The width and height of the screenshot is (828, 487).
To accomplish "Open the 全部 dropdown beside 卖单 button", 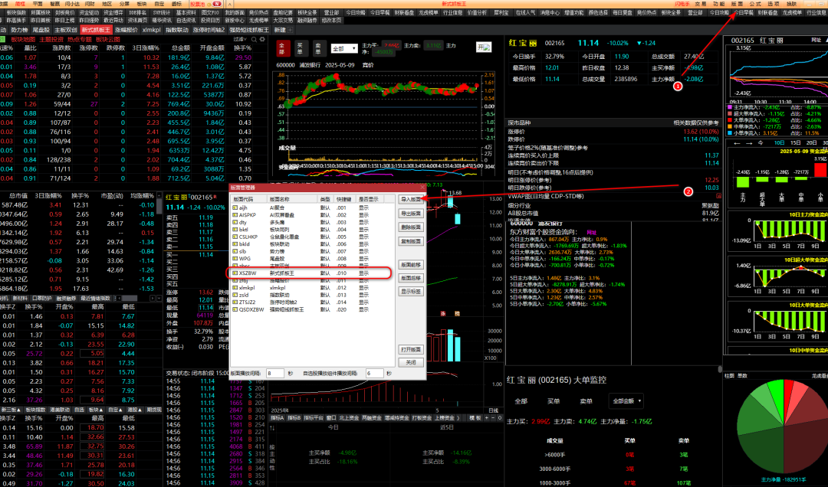I will coord(343,48).
